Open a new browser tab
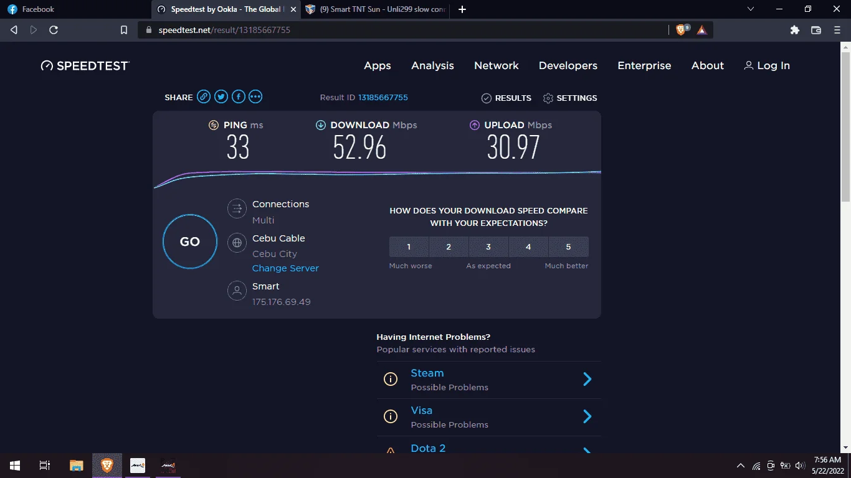851x478 pixels. coord(462,9)
